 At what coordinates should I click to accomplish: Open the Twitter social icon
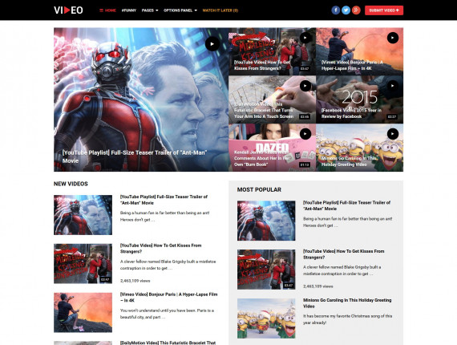pos(346,10)
